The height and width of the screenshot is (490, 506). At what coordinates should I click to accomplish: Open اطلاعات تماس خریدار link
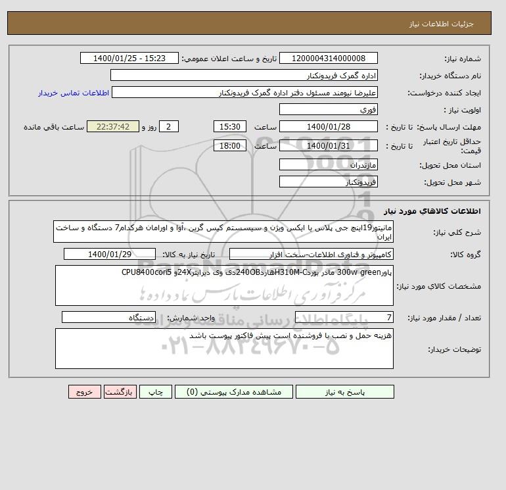pos(74,93)
